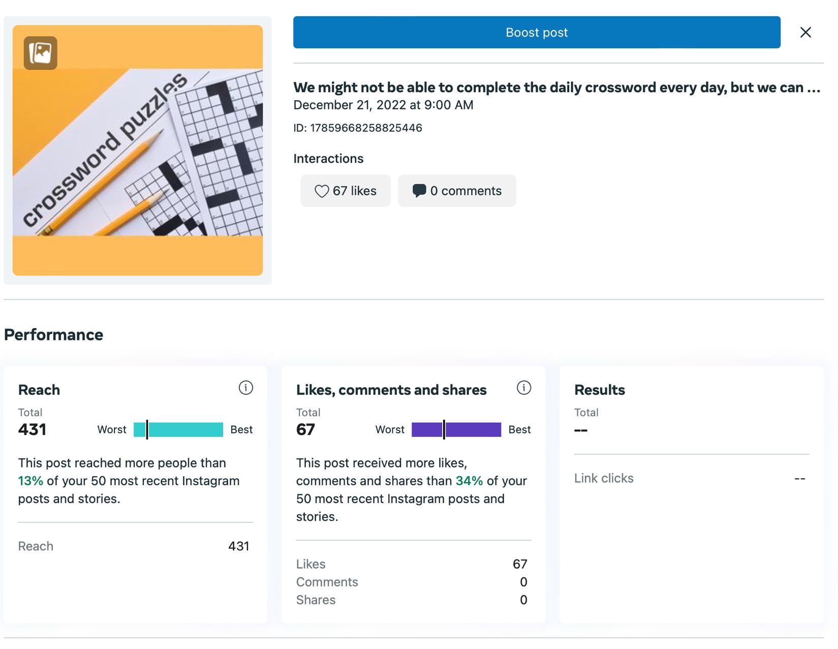Click the Shares count row
Screen dimensions: 838x649
(413, 600)
